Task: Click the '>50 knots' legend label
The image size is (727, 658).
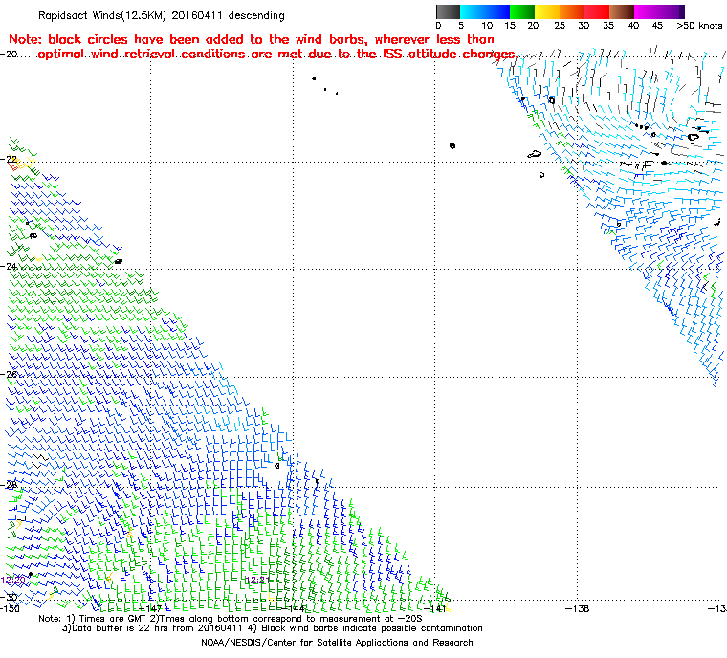Action: click(699, 26)
